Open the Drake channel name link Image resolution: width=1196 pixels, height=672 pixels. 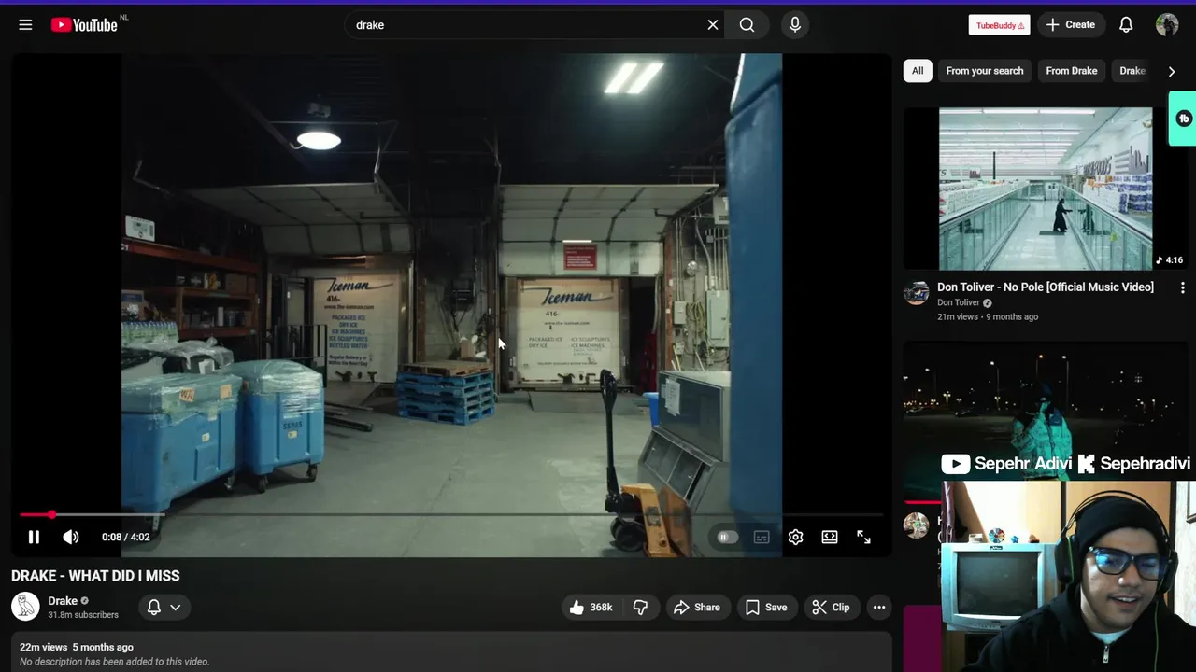point(63,601)
